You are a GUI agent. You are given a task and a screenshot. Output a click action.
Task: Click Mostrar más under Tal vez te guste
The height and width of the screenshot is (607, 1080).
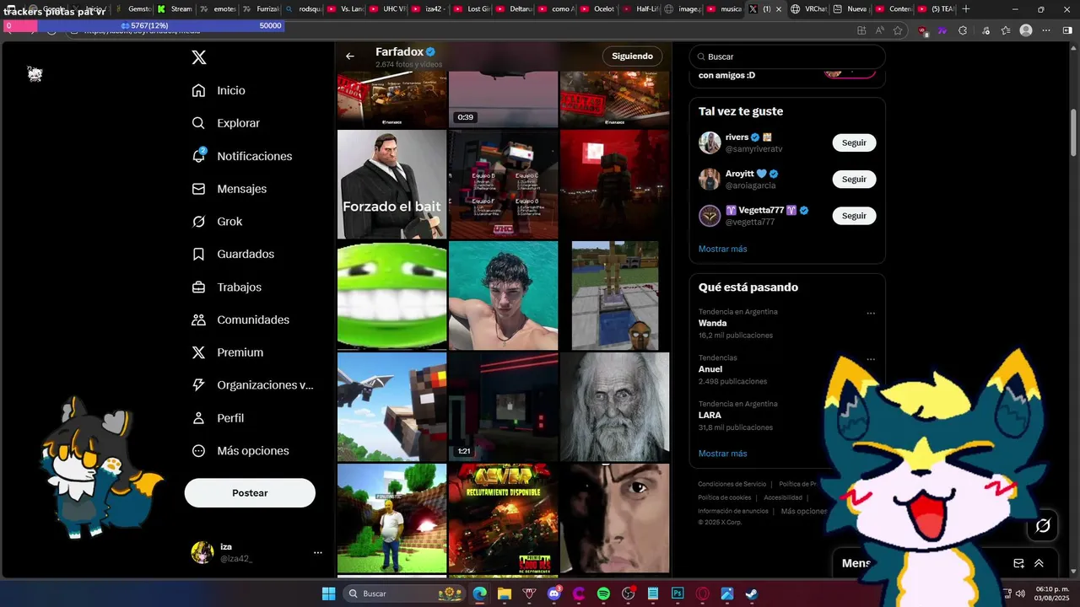click(x=722, y=249)
